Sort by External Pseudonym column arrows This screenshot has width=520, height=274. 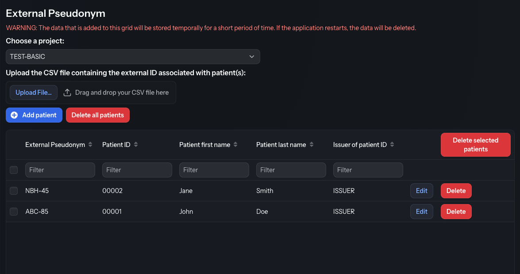[x=90, y=145]
